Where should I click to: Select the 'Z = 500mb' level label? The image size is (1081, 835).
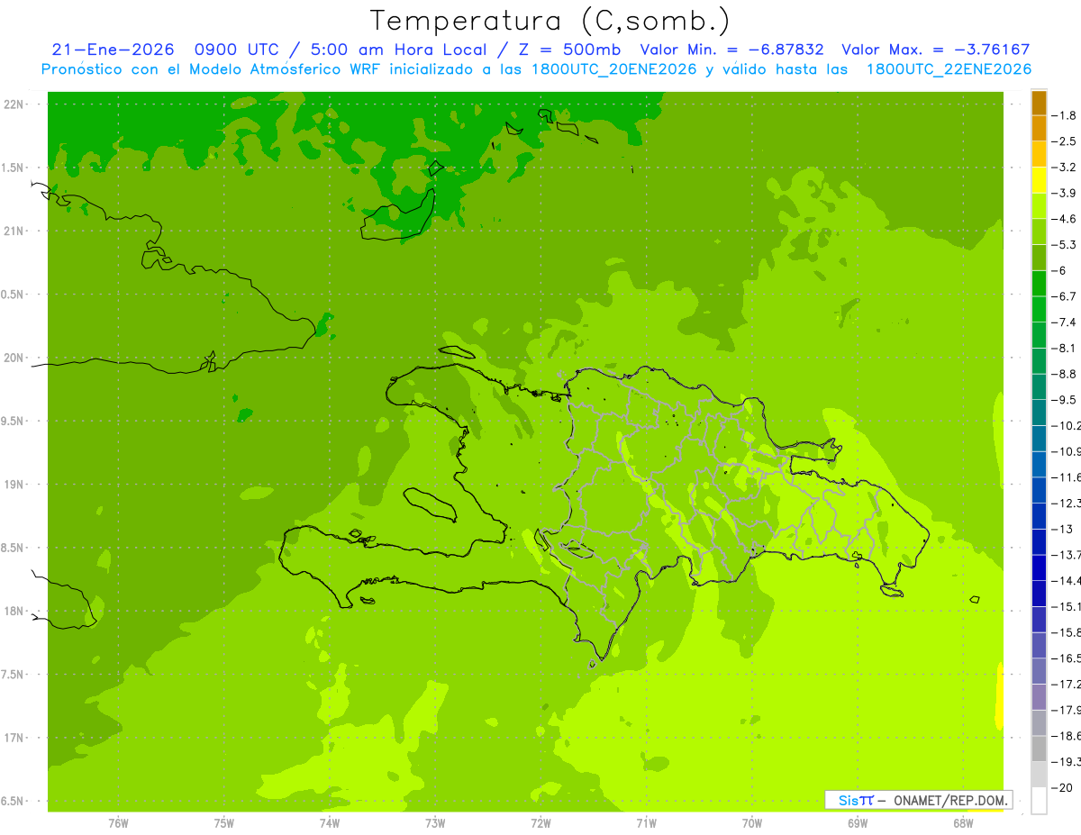570,50
